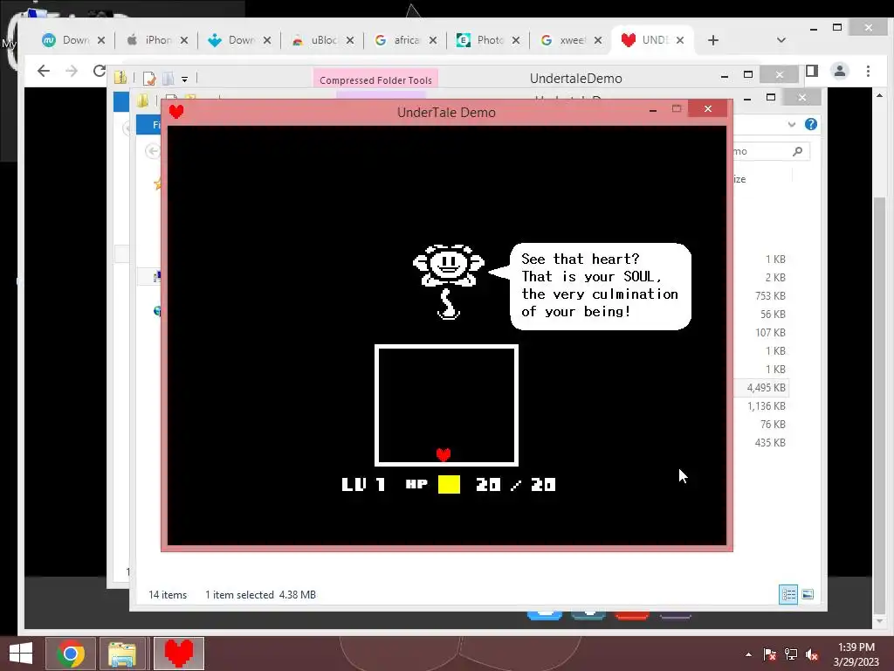
Task: Open Chrome from the taskbar
Action: (71, 654)
